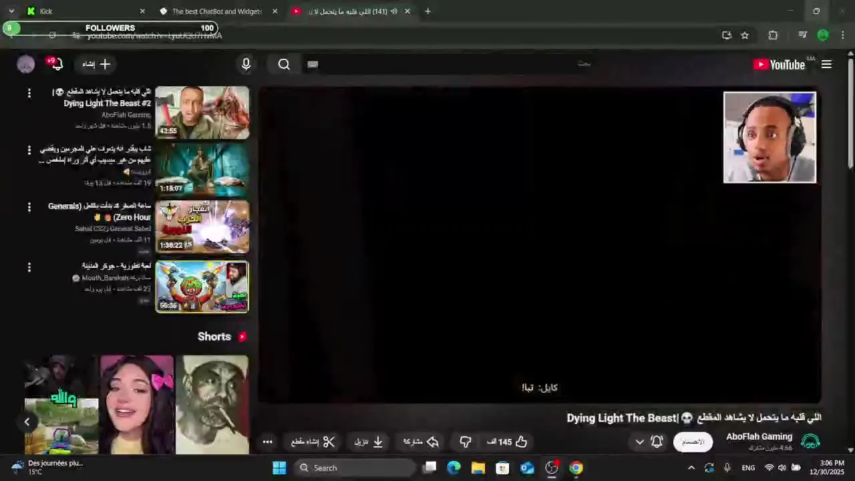The width and height of the screenshot is (855, 481).
Task: Click the Dying Light The Beast #2 title
Action: [102, 98]
